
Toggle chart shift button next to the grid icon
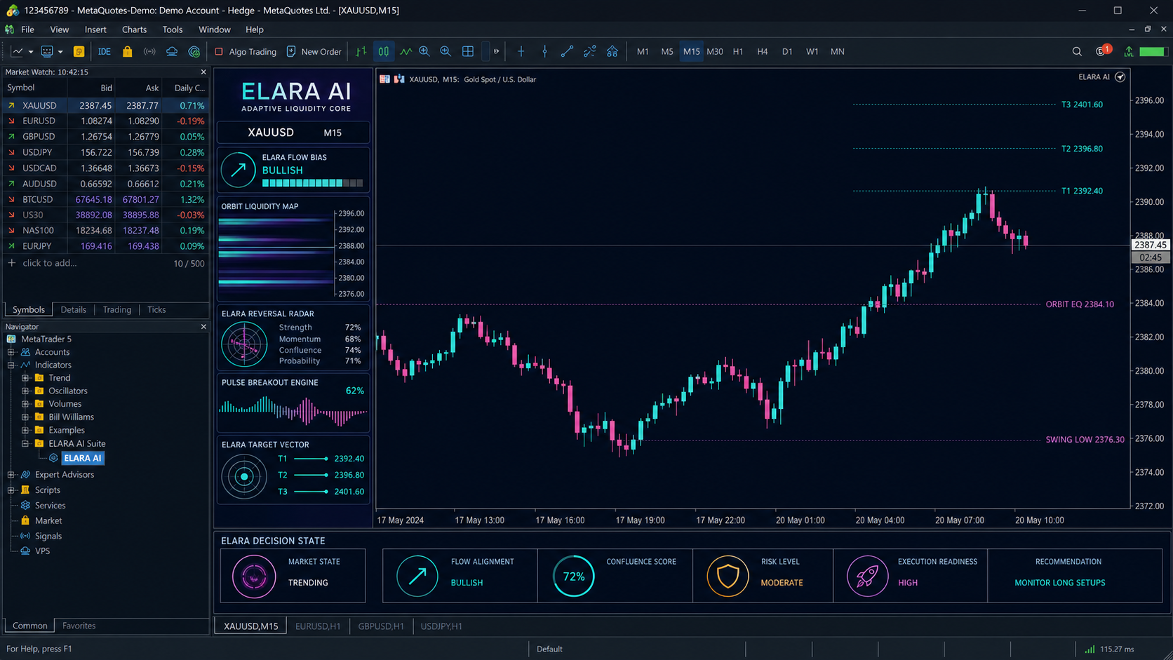click(x=485, y=51)
